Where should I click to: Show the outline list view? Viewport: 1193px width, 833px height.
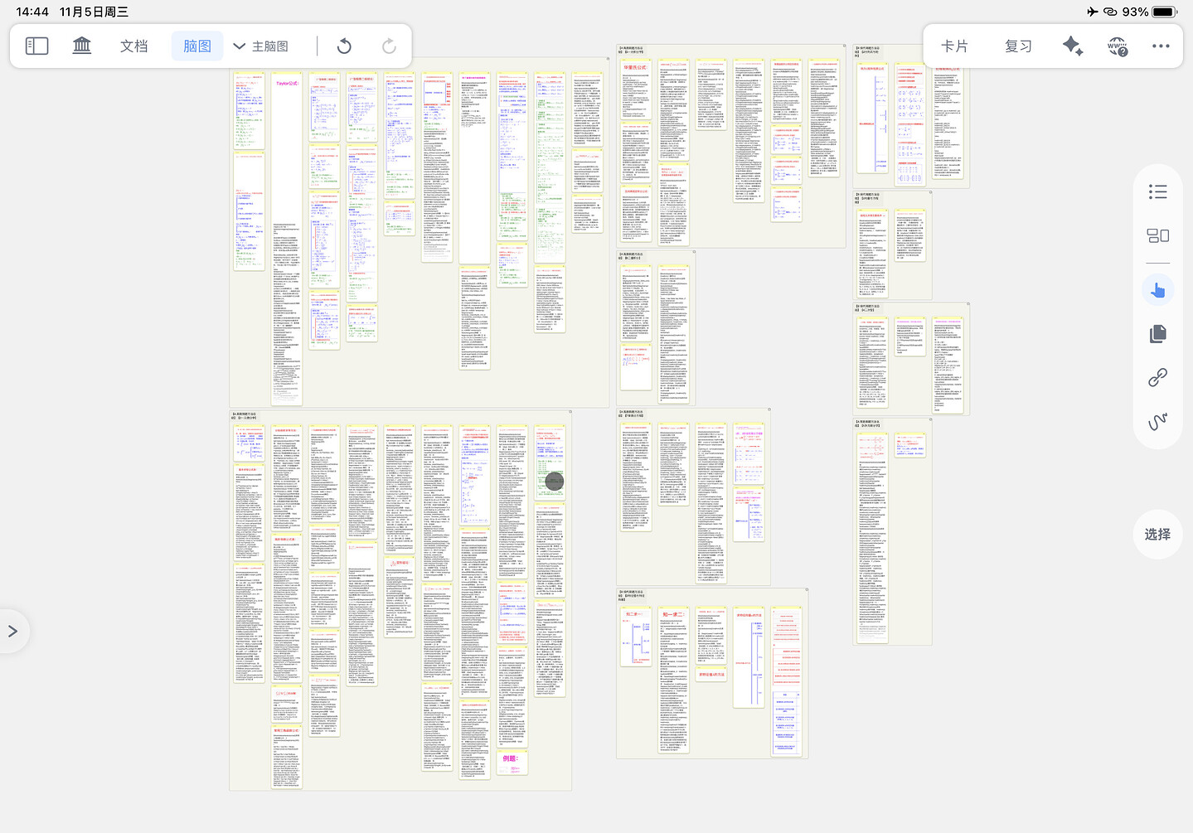[1158, 192]
